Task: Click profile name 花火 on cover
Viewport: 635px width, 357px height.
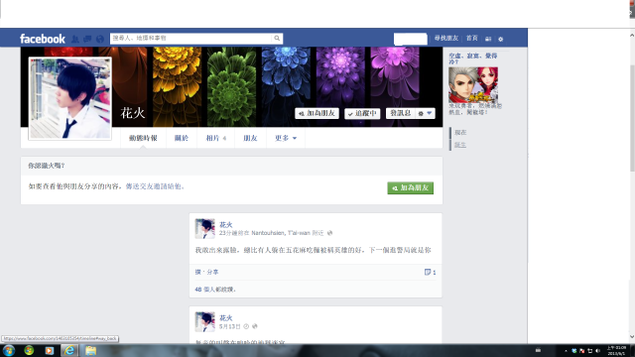Action: [x=132, y=113]
